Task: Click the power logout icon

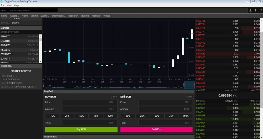Action: tap(261, 11)
